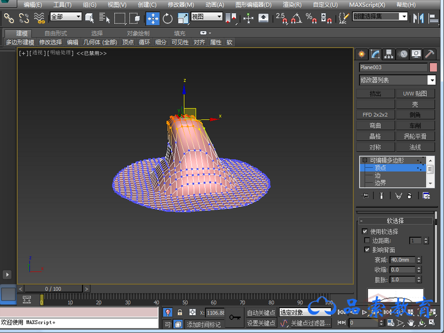Switch to the 自由形式 ribbon tab
This screenshot has height=333, width=444.
pos(56,33)
